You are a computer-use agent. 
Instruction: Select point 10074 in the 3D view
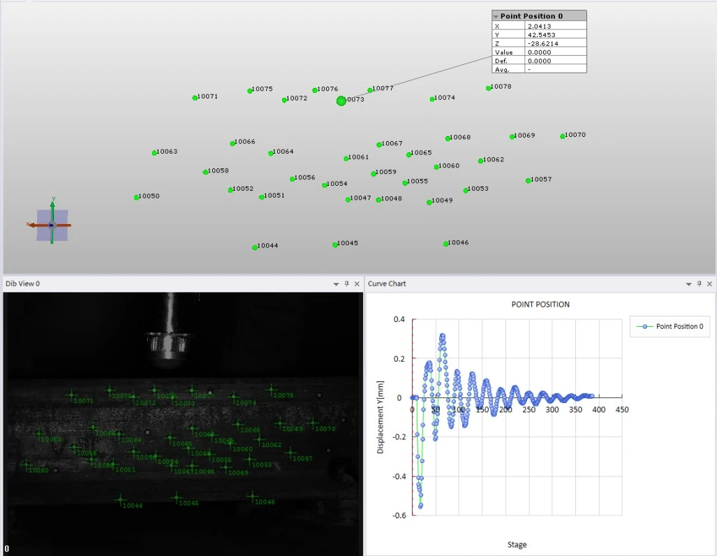pyautogui.click(x=431, y=99)
